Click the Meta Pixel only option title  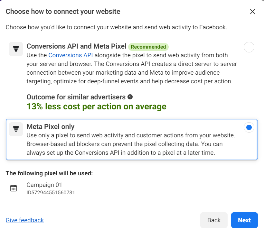[x=51, y=126]
